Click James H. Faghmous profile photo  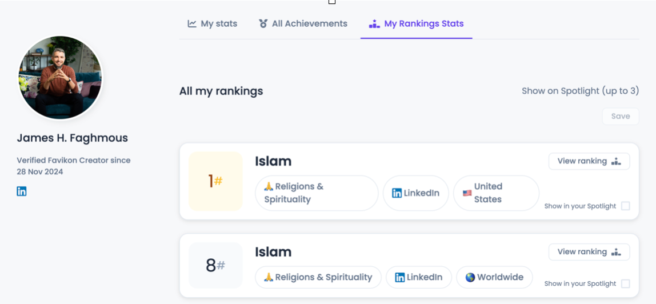[60, 78]
